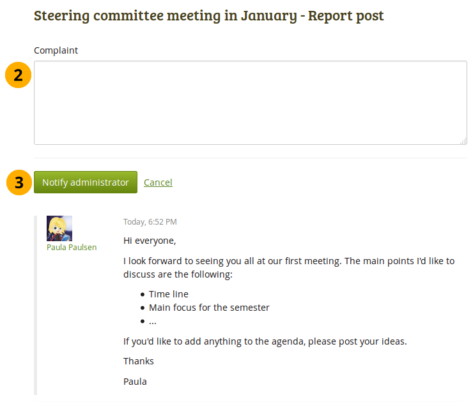
Task: Click the post timestamp Today, 6:52 PM
Action: [150, 222]
